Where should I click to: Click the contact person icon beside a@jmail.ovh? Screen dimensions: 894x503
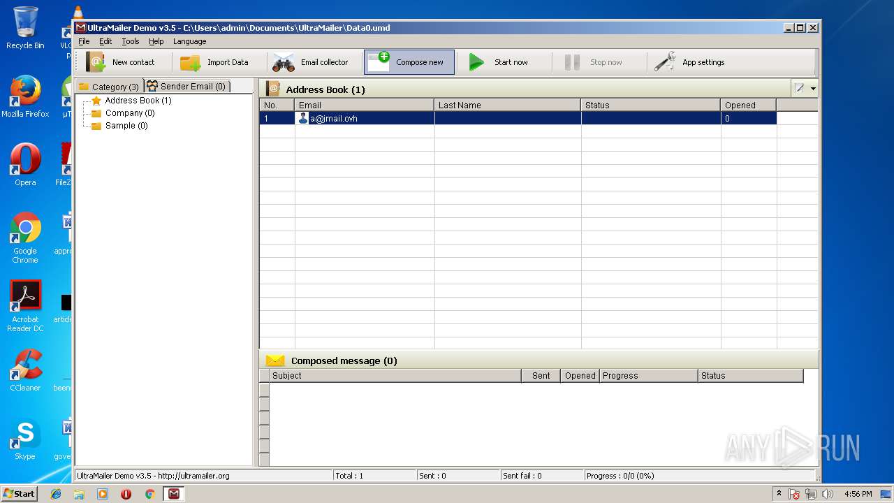click(302, 118)
